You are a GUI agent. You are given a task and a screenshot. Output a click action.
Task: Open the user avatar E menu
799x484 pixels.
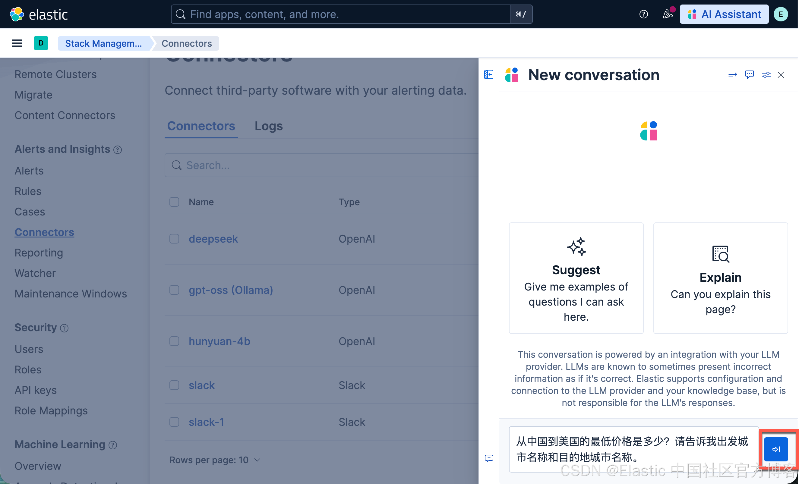781,14
